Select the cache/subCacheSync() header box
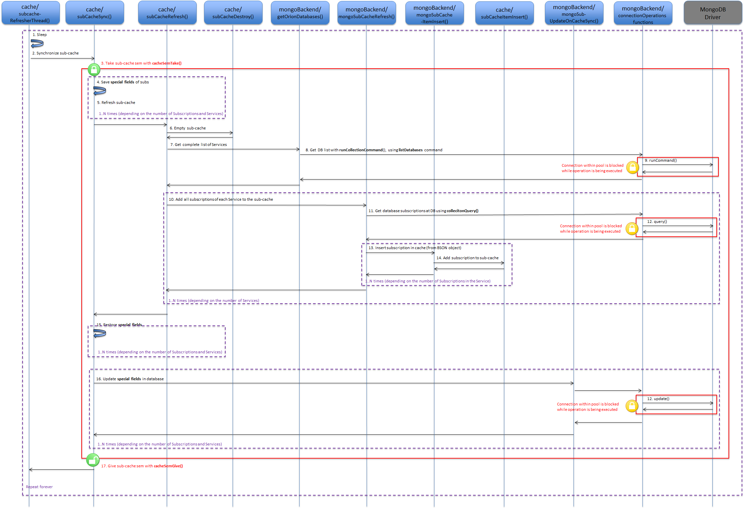 [x=94, y=13]
